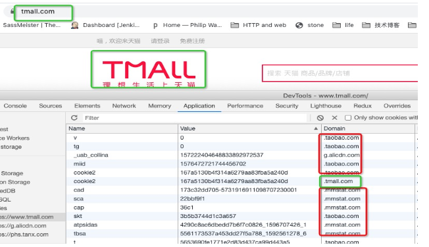Switch to the Redux tab

click(x=363, y=106)
